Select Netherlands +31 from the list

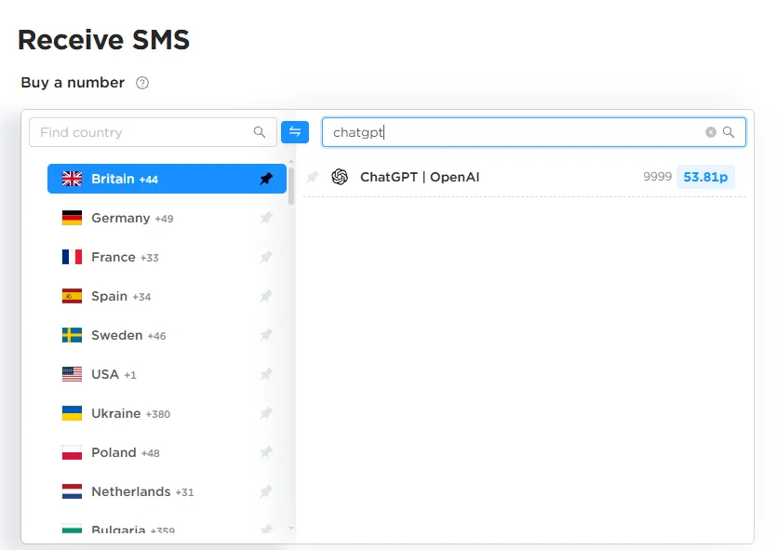coord(141,491)
